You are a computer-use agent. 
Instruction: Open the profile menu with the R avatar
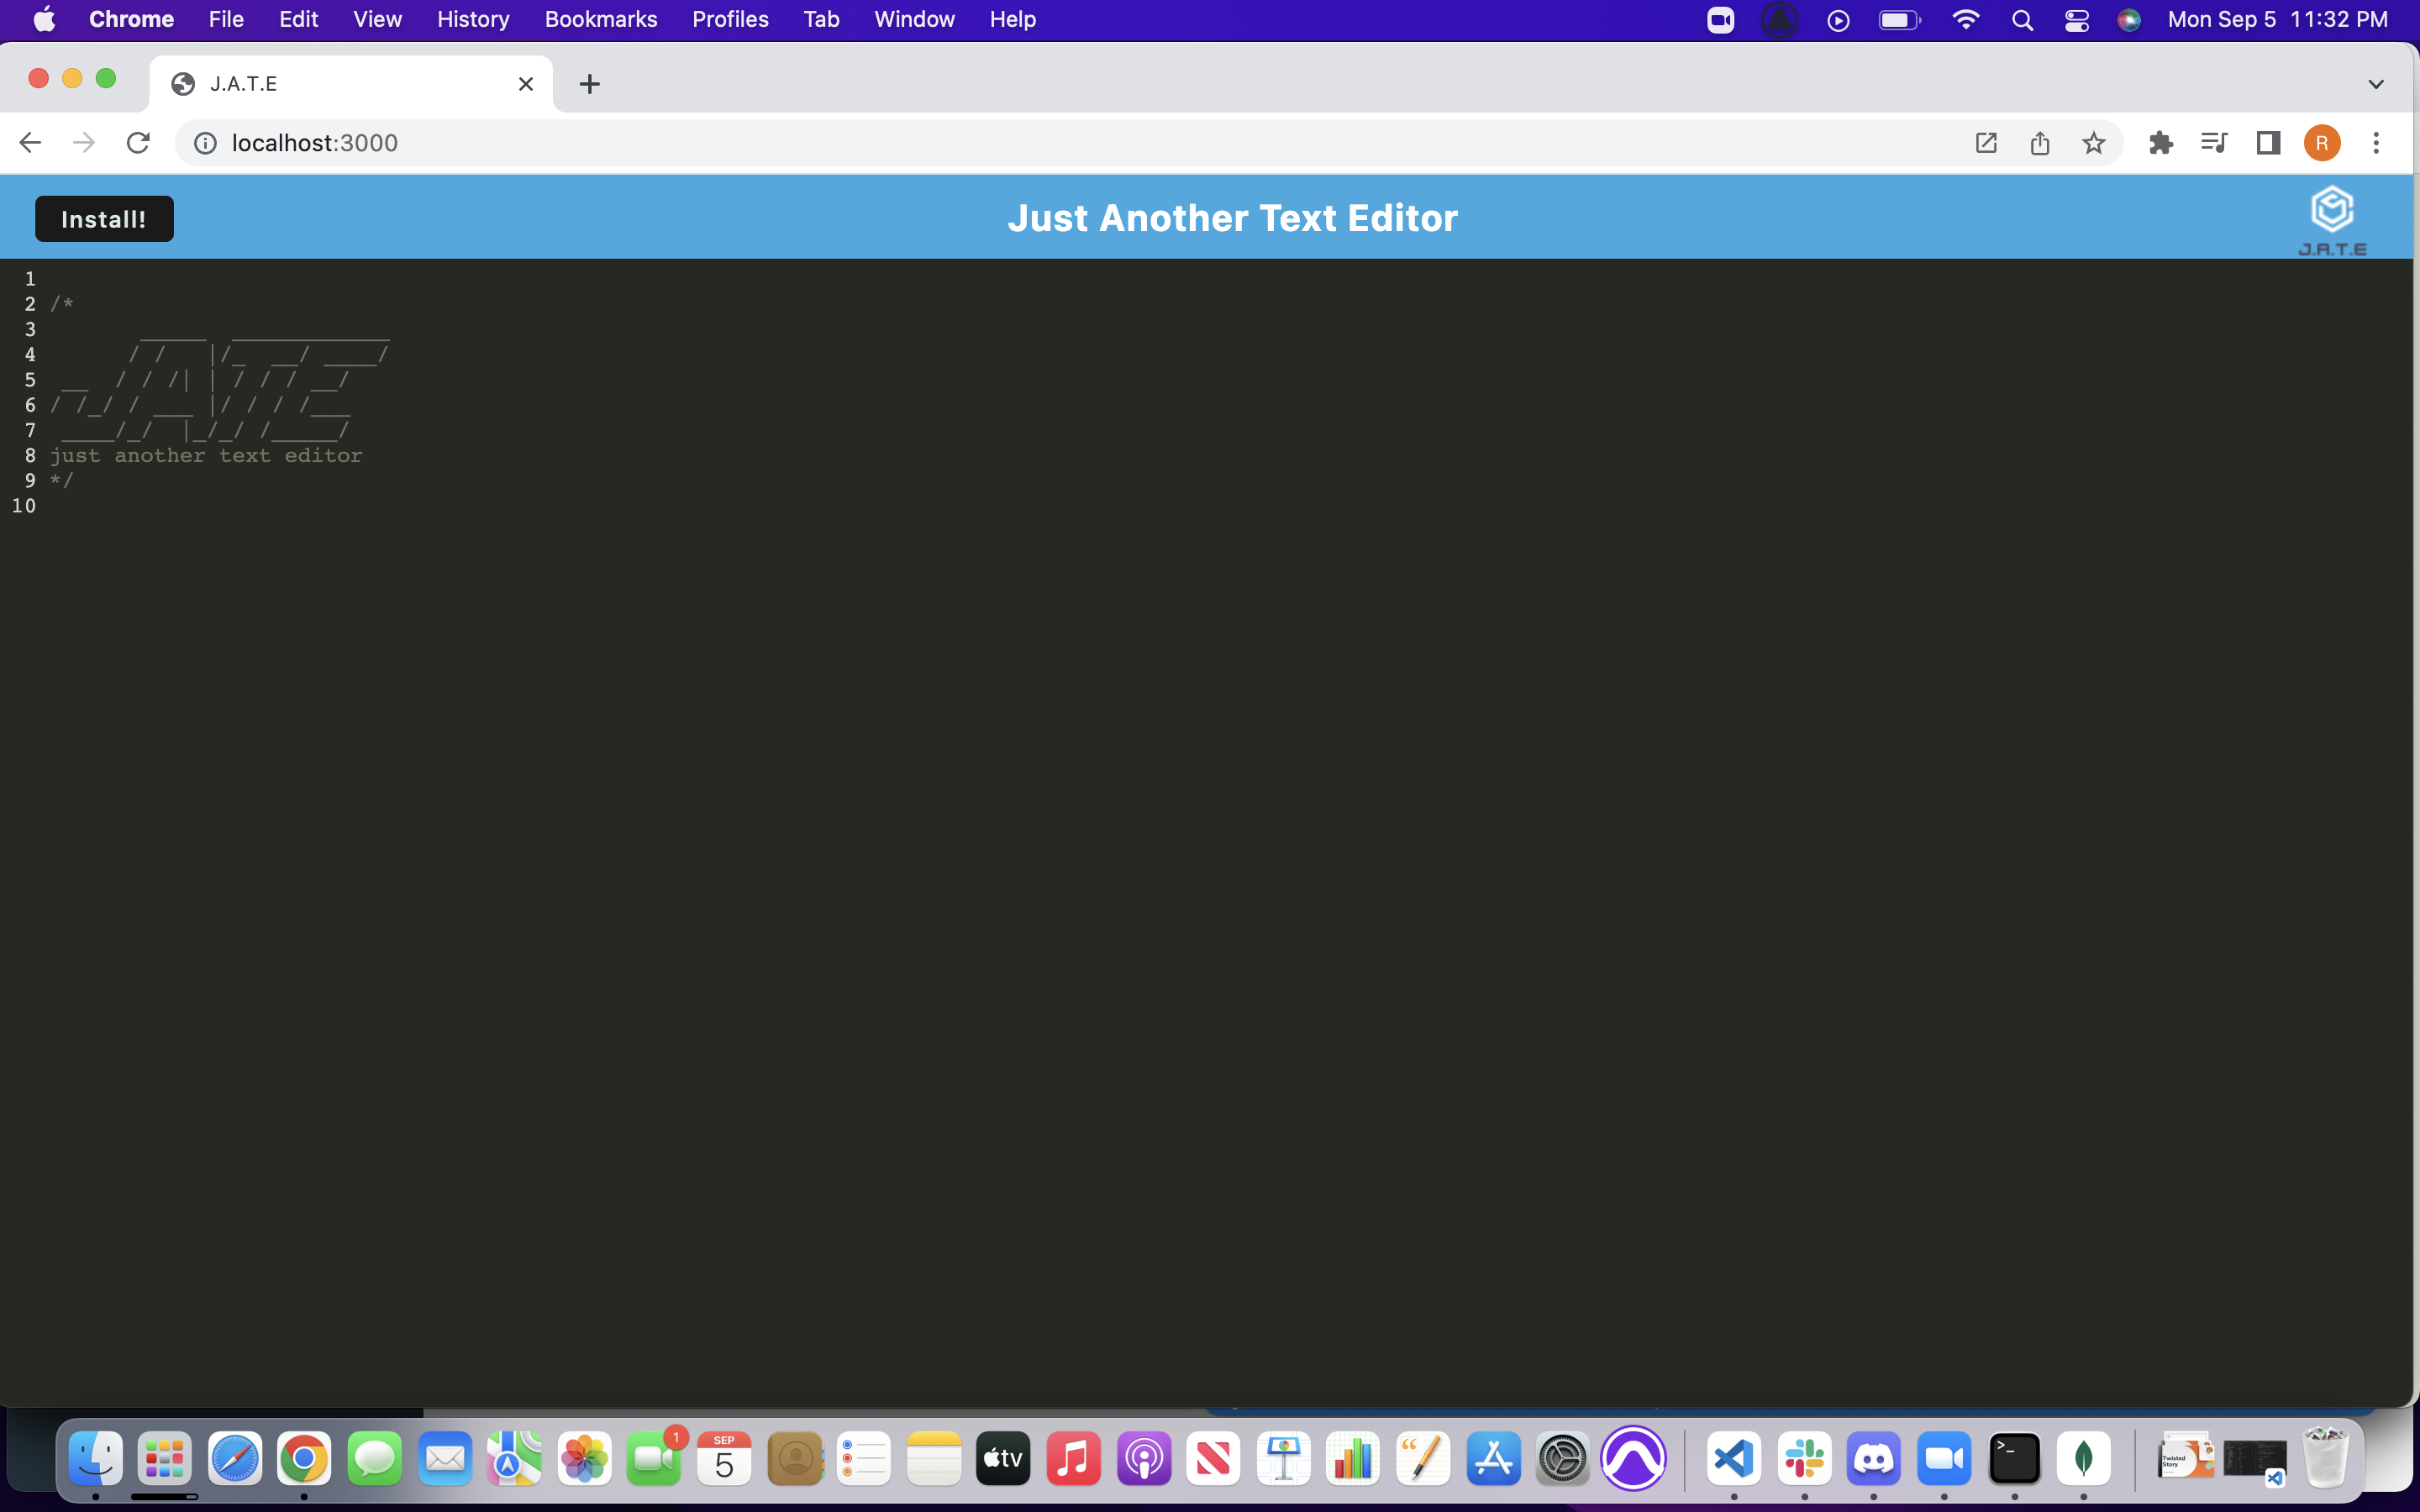coord(2322,142)
